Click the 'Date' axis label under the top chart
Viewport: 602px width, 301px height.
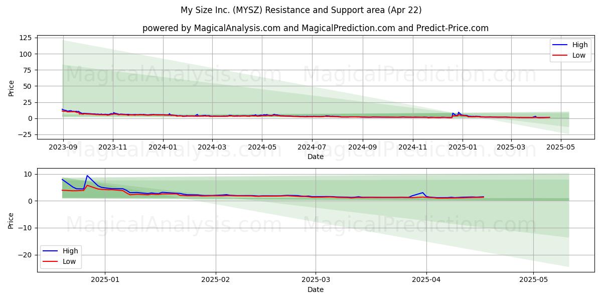(316, 157)
